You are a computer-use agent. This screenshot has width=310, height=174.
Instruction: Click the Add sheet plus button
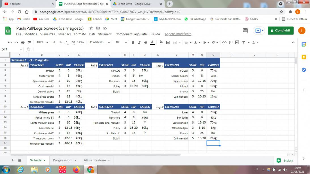tap(13, 160)
